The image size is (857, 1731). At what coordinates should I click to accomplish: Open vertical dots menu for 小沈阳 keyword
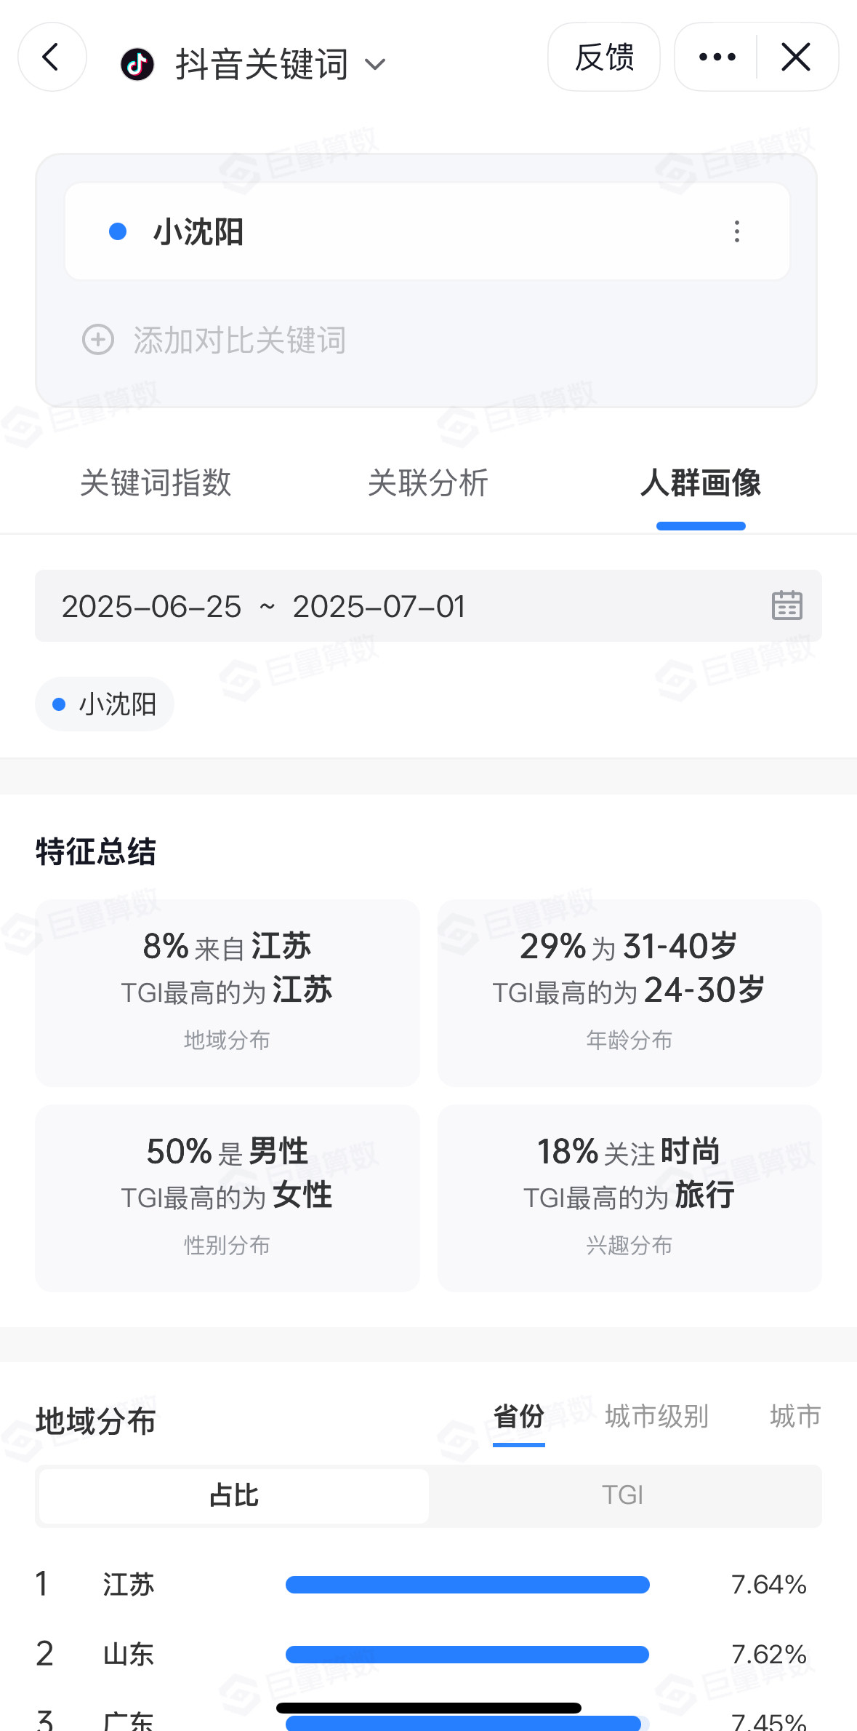pyautogui.click(x=737, y=231)
